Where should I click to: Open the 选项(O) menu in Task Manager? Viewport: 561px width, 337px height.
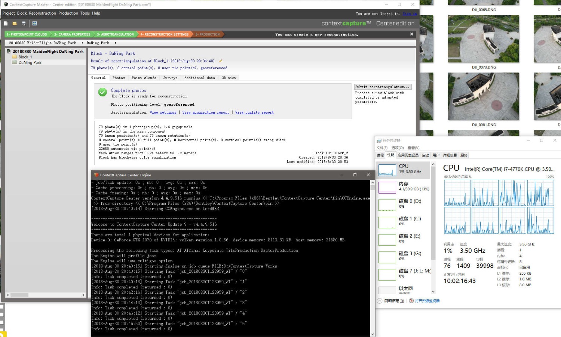click(398, 148)
